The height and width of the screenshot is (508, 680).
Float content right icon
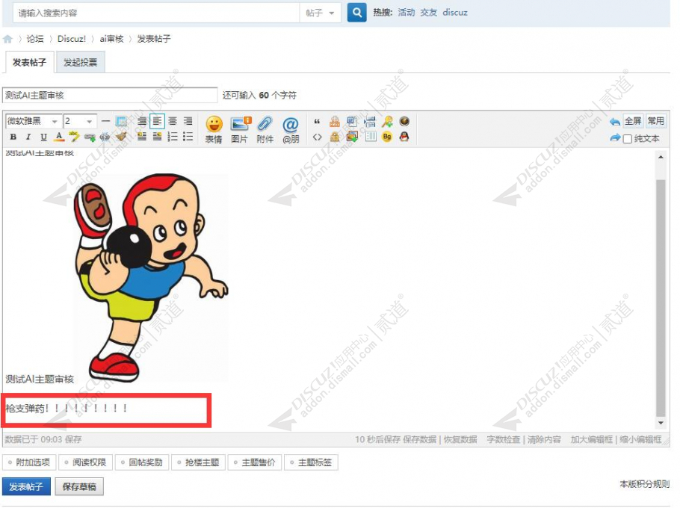(158, 137)
